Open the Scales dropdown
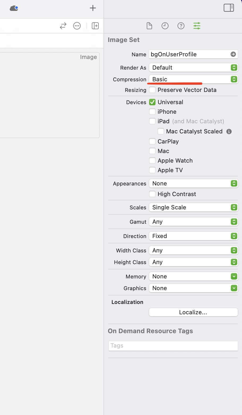Screen dimensions: 242x415 (193, 207)
